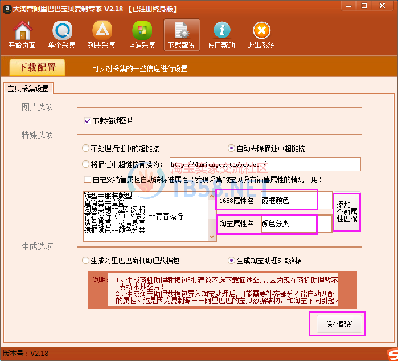The height and width of the screenshot is (361, 398).
Task: Click the hyperlink replacement URL field
Action: pyautogui.click(x=264, y=164)
